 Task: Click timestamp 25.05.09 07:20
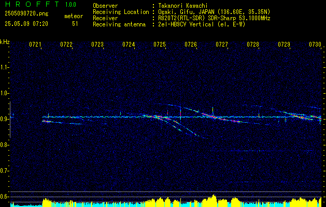click(26, 24)
